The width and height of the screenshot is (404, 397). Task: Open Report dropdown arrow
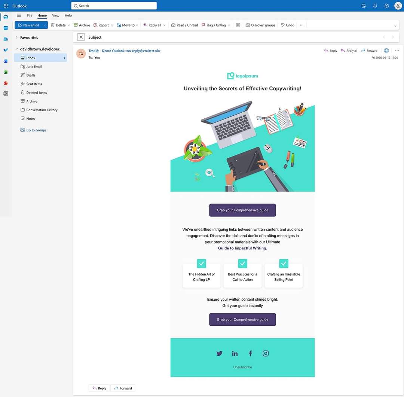click(x=112, y=25)
